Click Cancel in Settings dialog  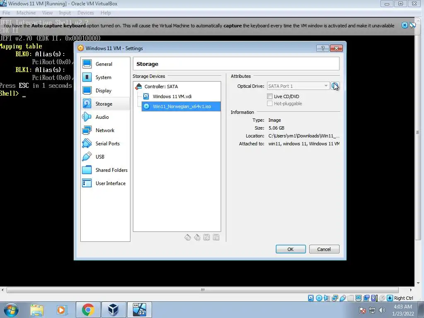pos(324,249)
